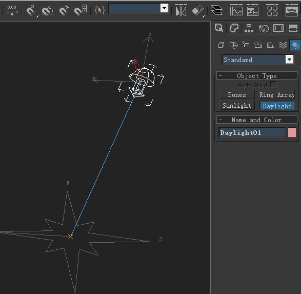The height and width of the screenshot is (294, 301).
Task: Toggle the Angle Snap tool
Action: 47,10
